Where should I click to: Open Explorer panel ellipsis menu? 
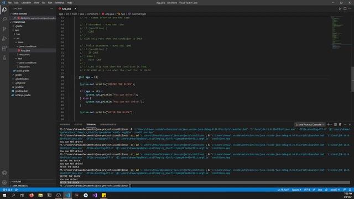[x=51, y=9]
